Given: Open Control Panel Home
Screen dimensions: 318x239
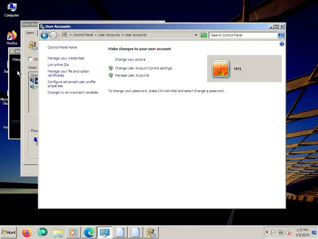Looking at the screenshot, I should point(62,47).
